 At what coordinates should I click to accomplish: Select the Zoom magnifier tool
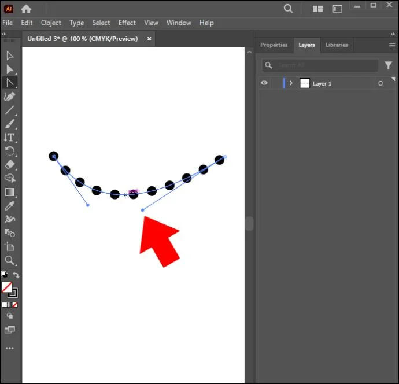(10, 260)
